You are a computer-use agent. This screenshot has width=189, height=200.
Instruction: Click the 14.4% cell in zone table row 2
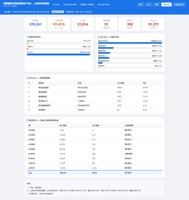[145, 92]
